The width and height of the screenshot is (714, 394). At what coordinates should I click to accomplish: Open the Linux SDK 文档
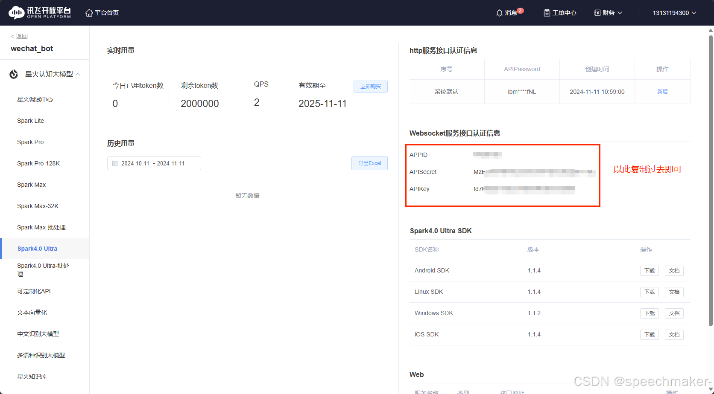click(x=674, y=292)
